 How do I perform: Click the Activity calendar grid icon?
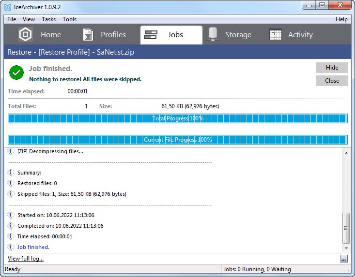[x=275, y=35]
